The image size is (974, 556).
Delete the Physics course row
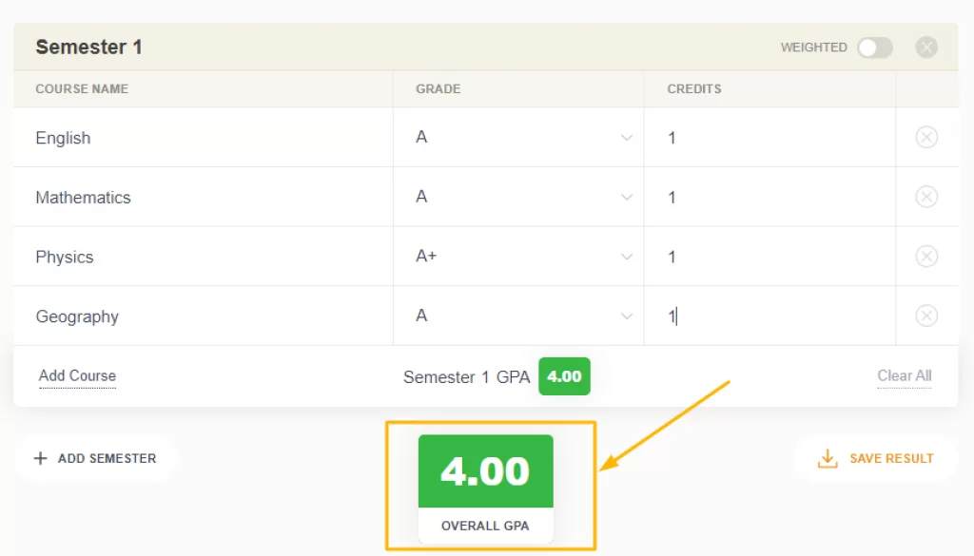pyautogui.click(x=926, y=257)
